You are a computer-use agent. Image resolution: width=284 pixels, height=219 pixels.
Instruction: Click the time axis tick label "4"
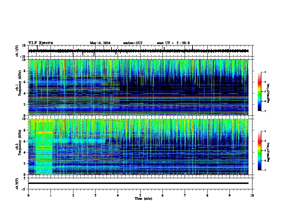(x=118, y=195)
